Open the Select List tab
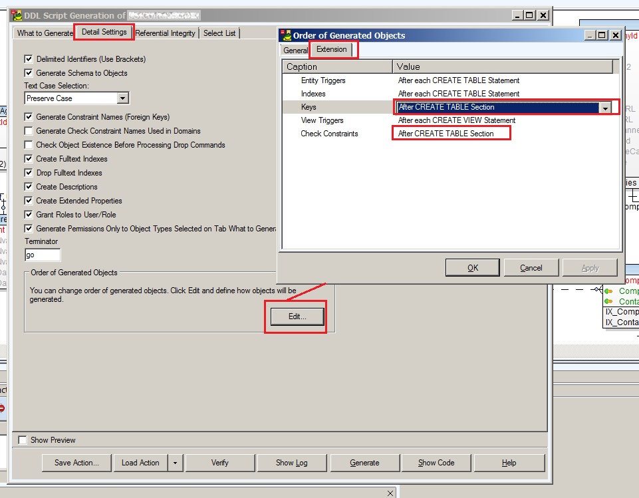The image size is (639, 498). 219,33
